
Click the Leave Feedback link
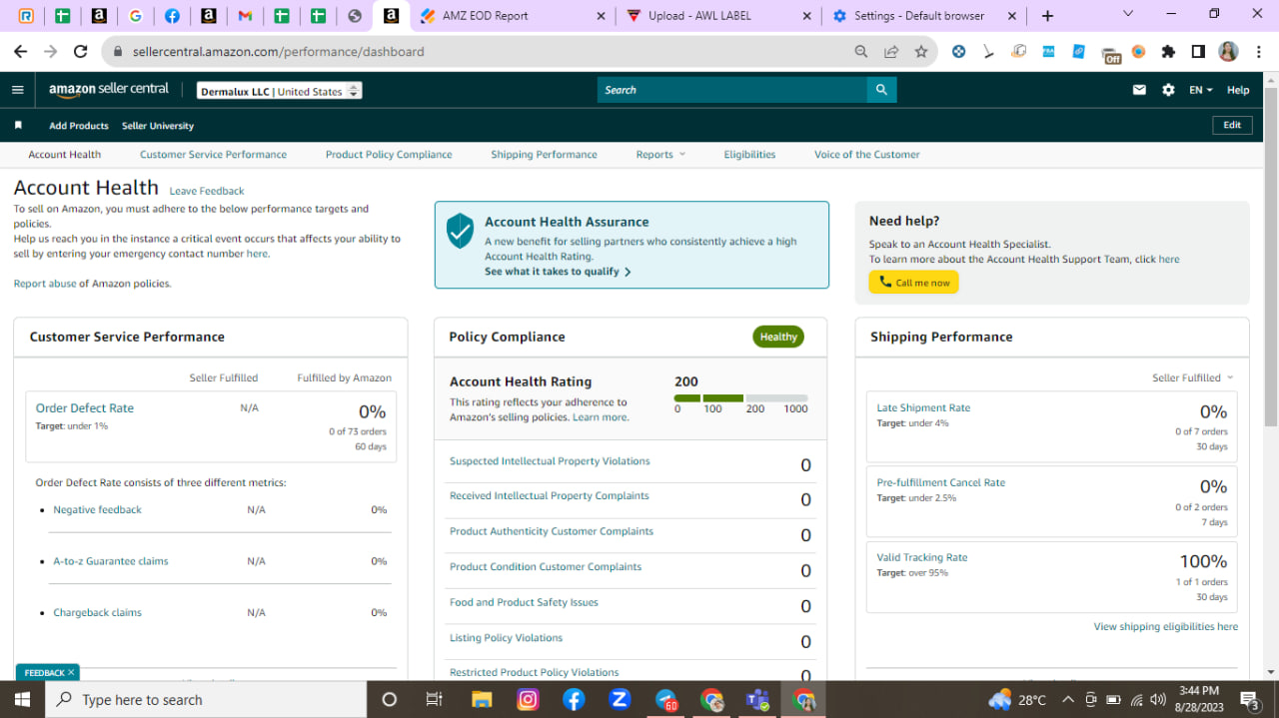coord(207,191)
